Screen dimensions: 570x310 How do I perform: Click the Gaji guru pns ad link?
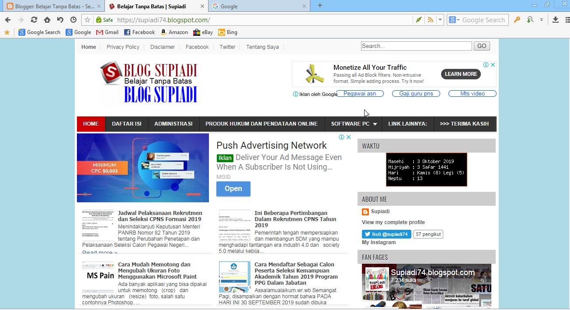point(416,93)
